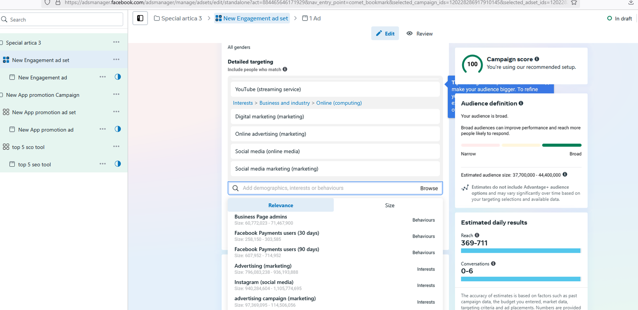Open the Review view

(419, 34)
